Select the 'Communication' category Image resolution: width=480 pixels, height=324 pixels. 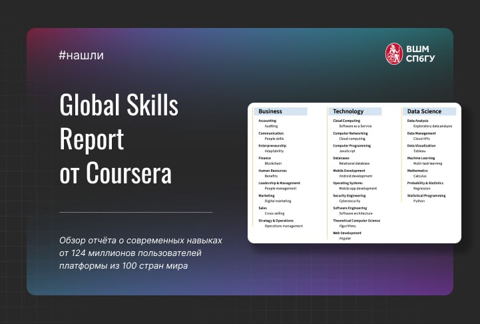click(x=271, y=133)
